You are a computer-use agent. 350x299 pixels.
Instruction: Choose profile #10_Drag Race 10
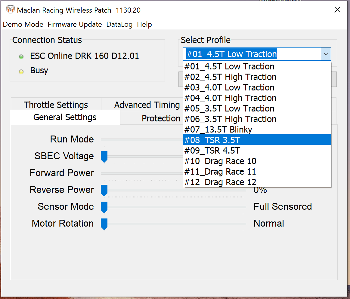(257, 161)
